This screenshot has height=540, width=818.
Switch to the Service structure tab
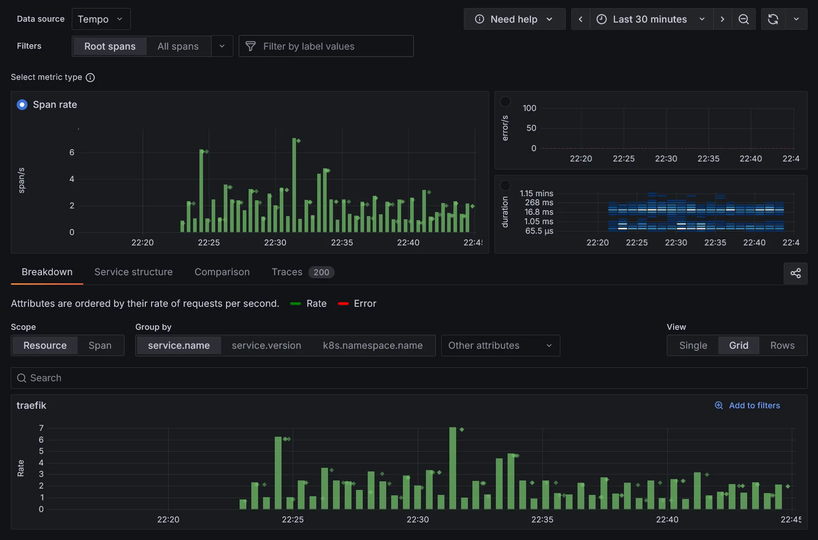[134, 272]
